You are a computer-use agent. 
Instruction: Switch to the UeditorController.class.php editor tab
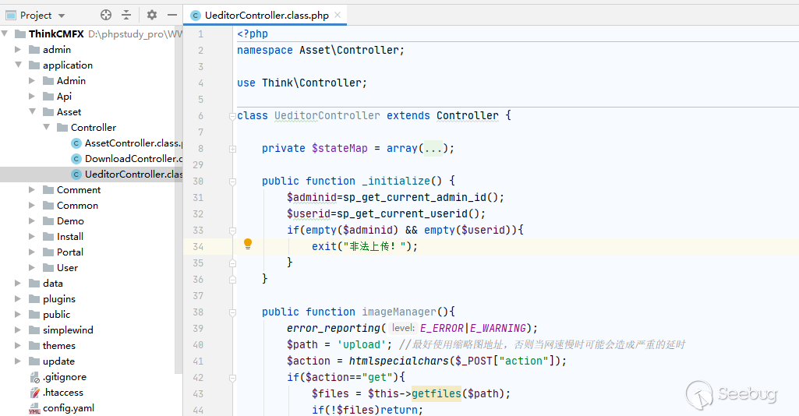(x=266, y=15)
